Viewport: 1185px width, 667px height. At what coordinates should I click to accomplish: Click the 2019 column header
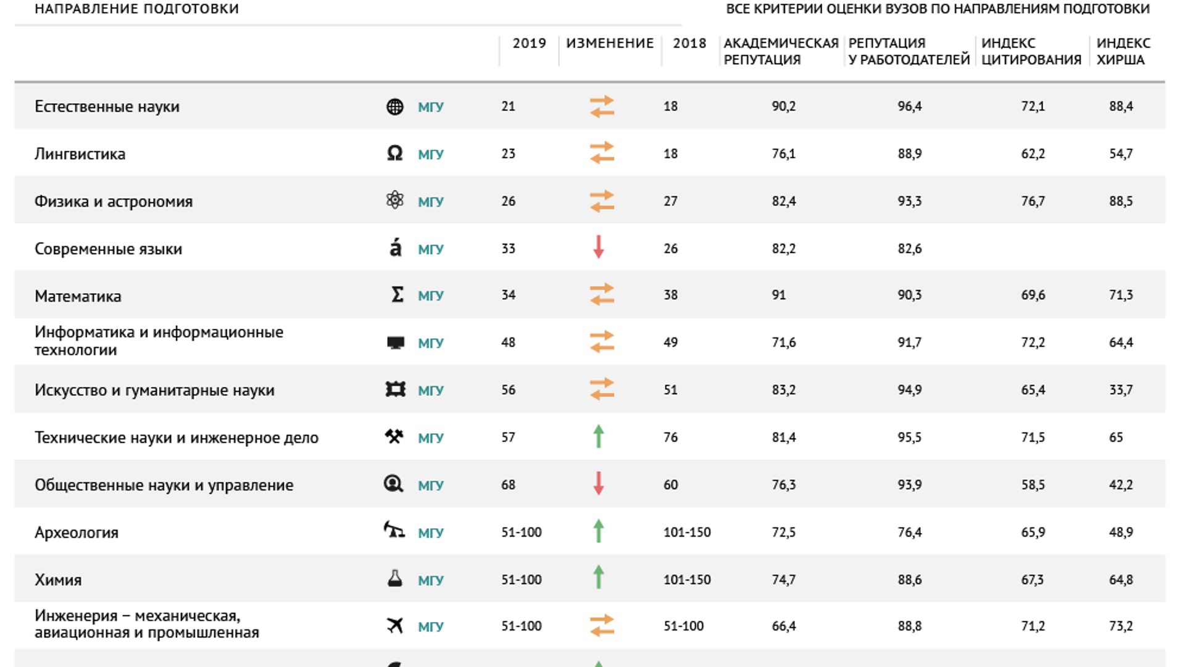[x=529, y=43]
